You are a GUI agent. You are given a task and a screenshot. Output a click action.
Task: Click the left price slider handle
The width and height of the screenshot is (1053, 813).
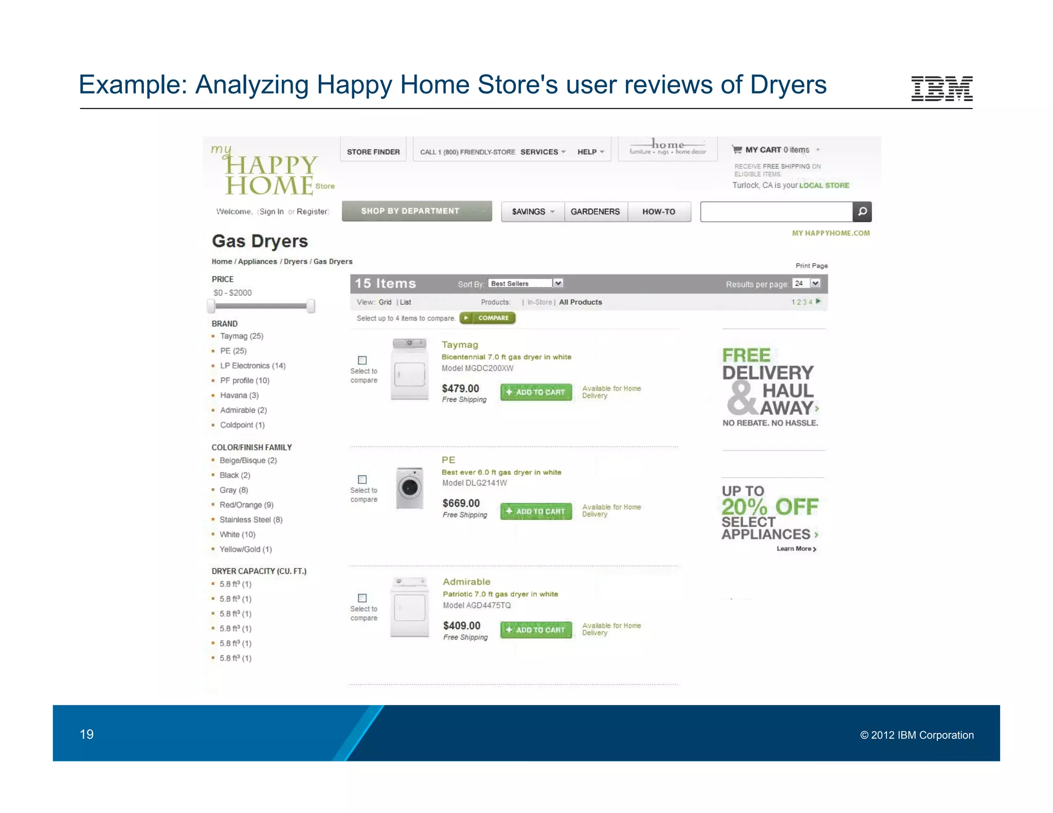click(211, 306)
